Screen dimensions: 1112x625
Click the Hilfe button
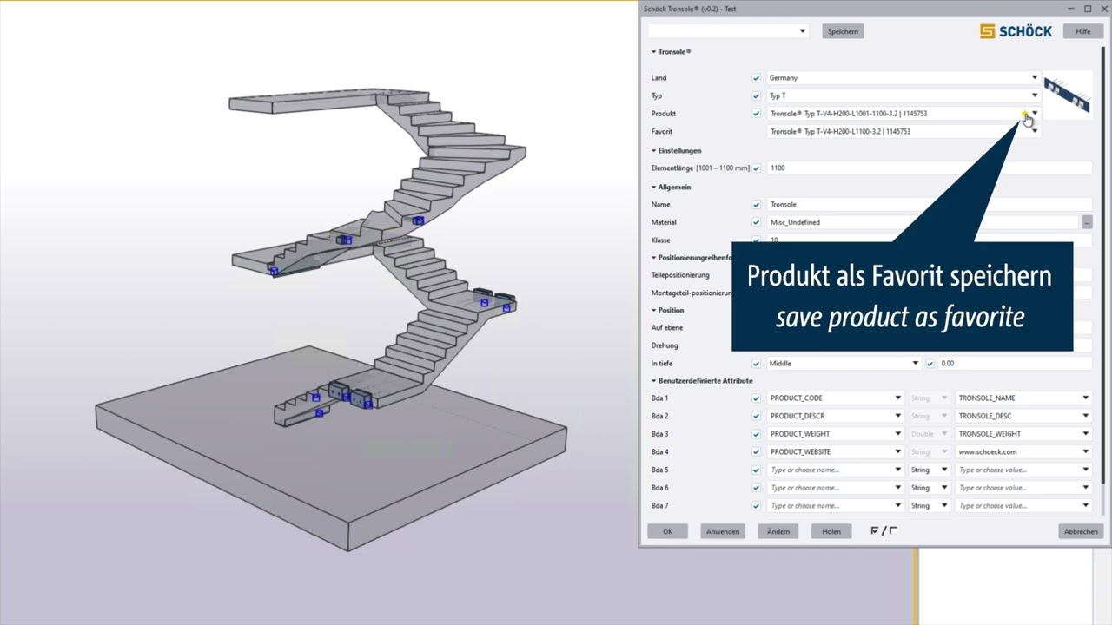(1082, 31)
